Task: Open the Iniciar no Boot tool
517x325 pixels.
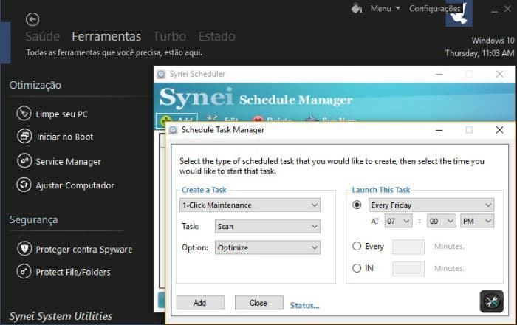Action: tap(55, 137)
